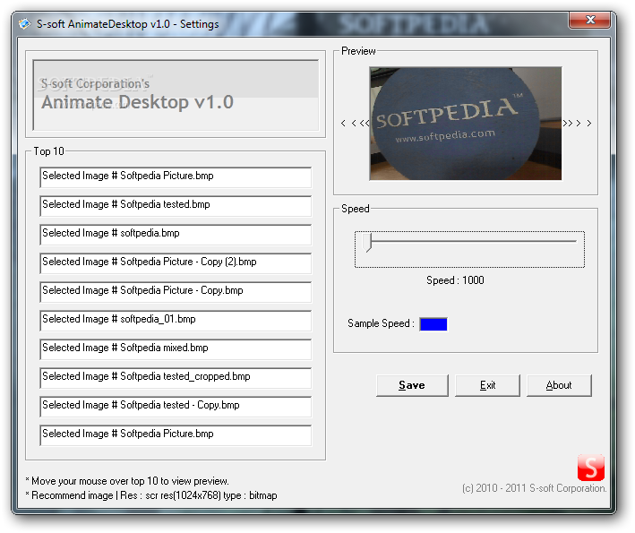Select the softpedia.bmp image field
Viewport: 635px width, 533px height.
pyautogui.click(x=176, y=235)
